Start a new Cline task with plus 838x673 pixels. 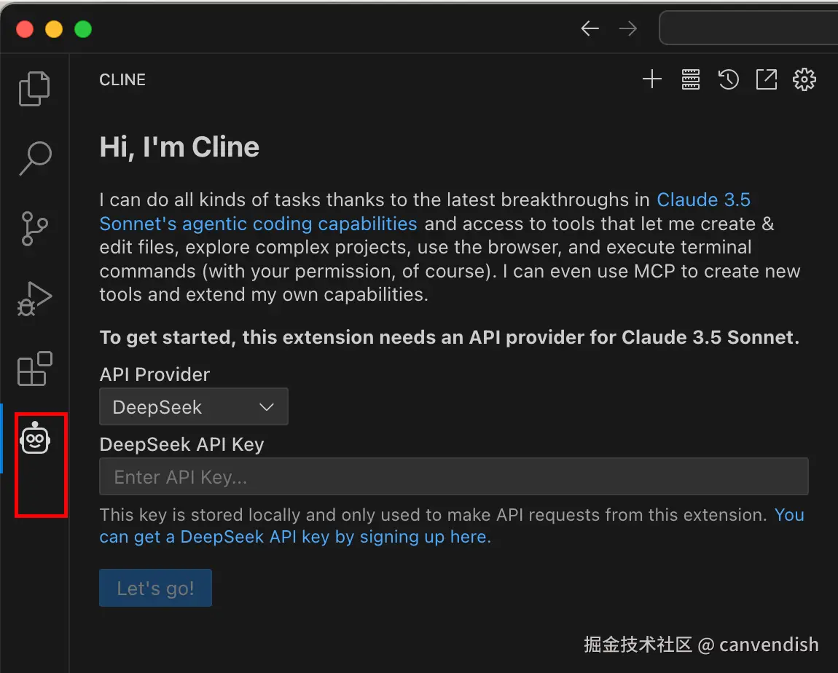pos(652,79)
